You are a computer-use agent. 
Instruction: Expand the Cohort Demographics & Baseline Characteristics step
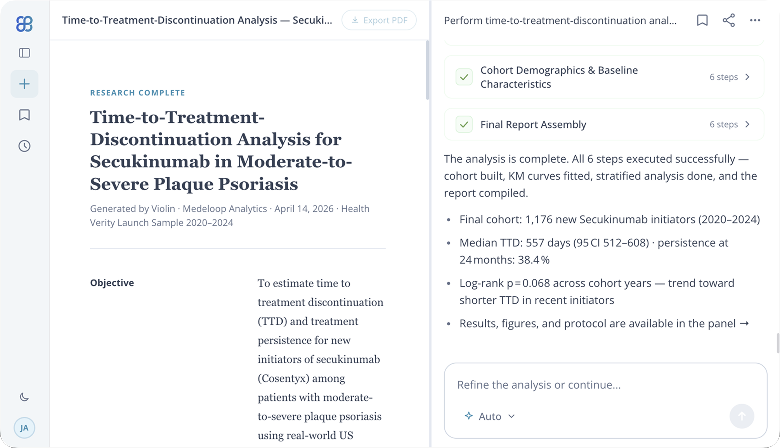click(x=748, y=77)
